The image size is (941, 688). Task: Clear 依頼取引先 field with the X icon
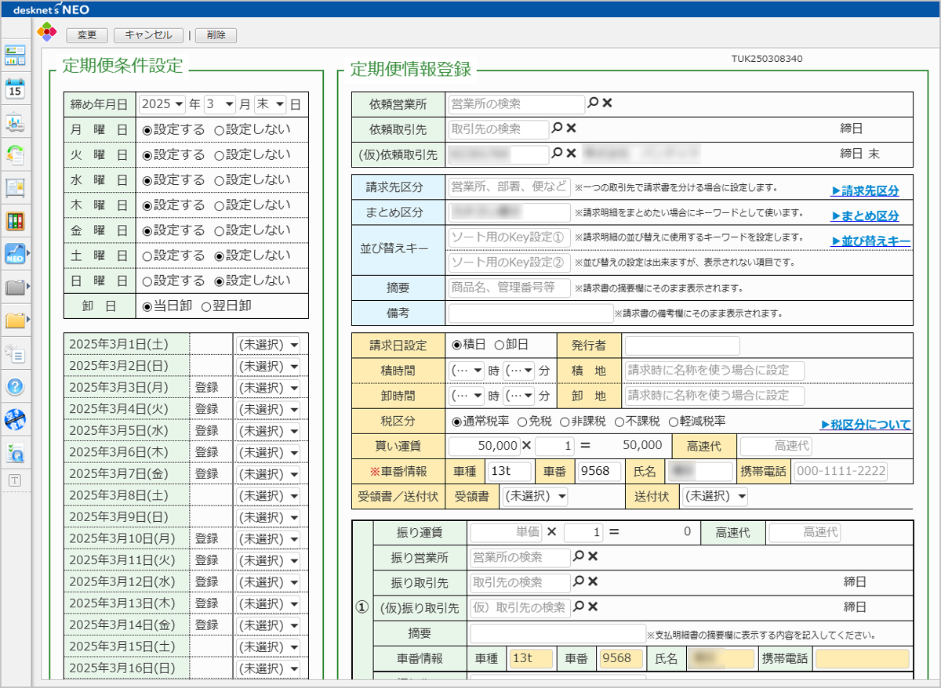click(x=572, y=129)
